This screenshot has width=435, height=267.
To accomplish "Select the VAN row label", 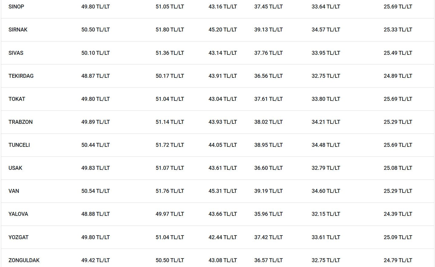I will [14, 191].
